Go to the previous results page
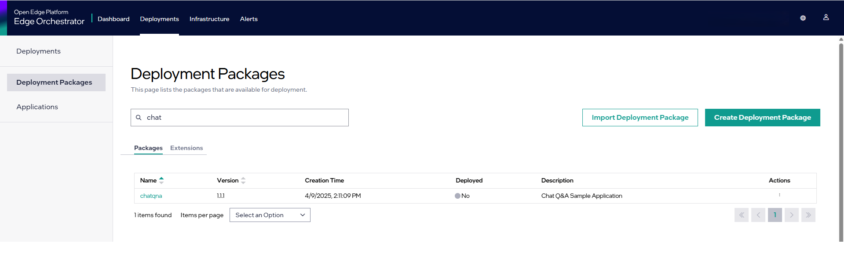Viewport: 844px width, 254px height. [758, 215]
